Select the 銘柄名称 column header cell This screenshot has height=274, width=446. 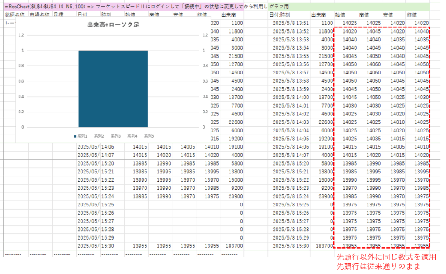(x=16, y=15)
